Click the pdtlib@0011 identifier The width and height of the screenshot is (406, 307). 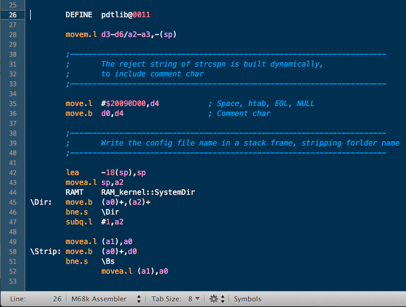tap(125, 14)
